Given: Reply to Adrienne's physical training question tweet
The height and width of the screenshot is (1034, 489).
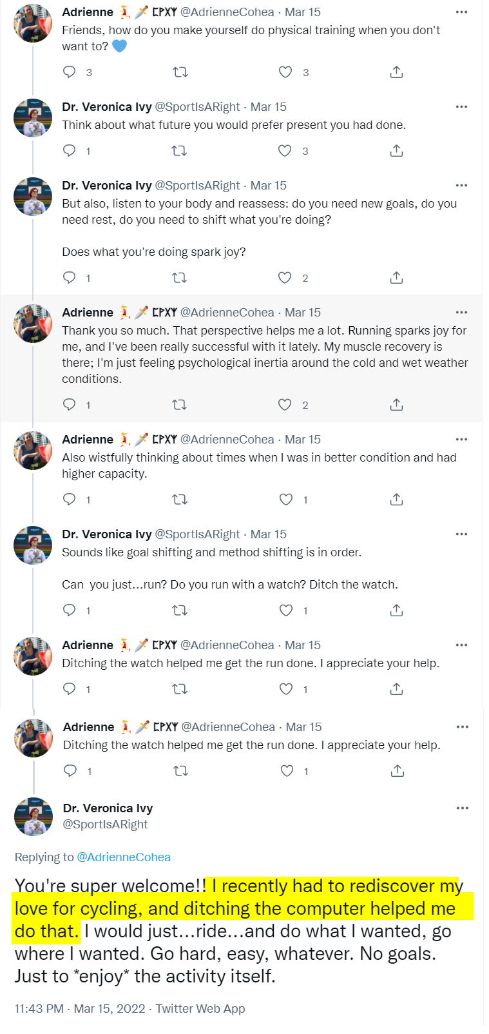Looking at the screenshot, I should (x=69, y=72).
